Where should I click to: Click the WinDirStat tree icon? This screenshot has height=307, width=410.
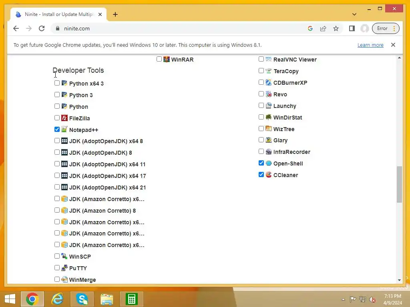[269, 117]
